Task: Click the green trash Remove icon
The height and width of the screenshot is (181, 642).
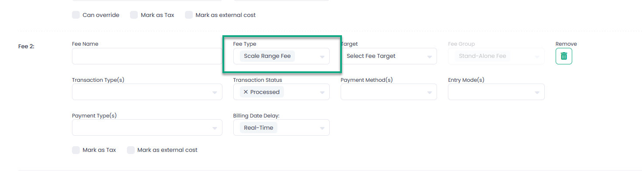Action: point(563,56)
